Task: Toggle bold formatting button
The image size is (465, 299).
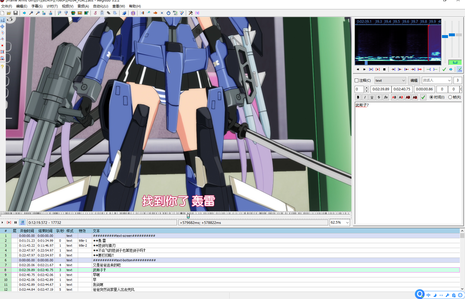Action: [x=358, y=97]
